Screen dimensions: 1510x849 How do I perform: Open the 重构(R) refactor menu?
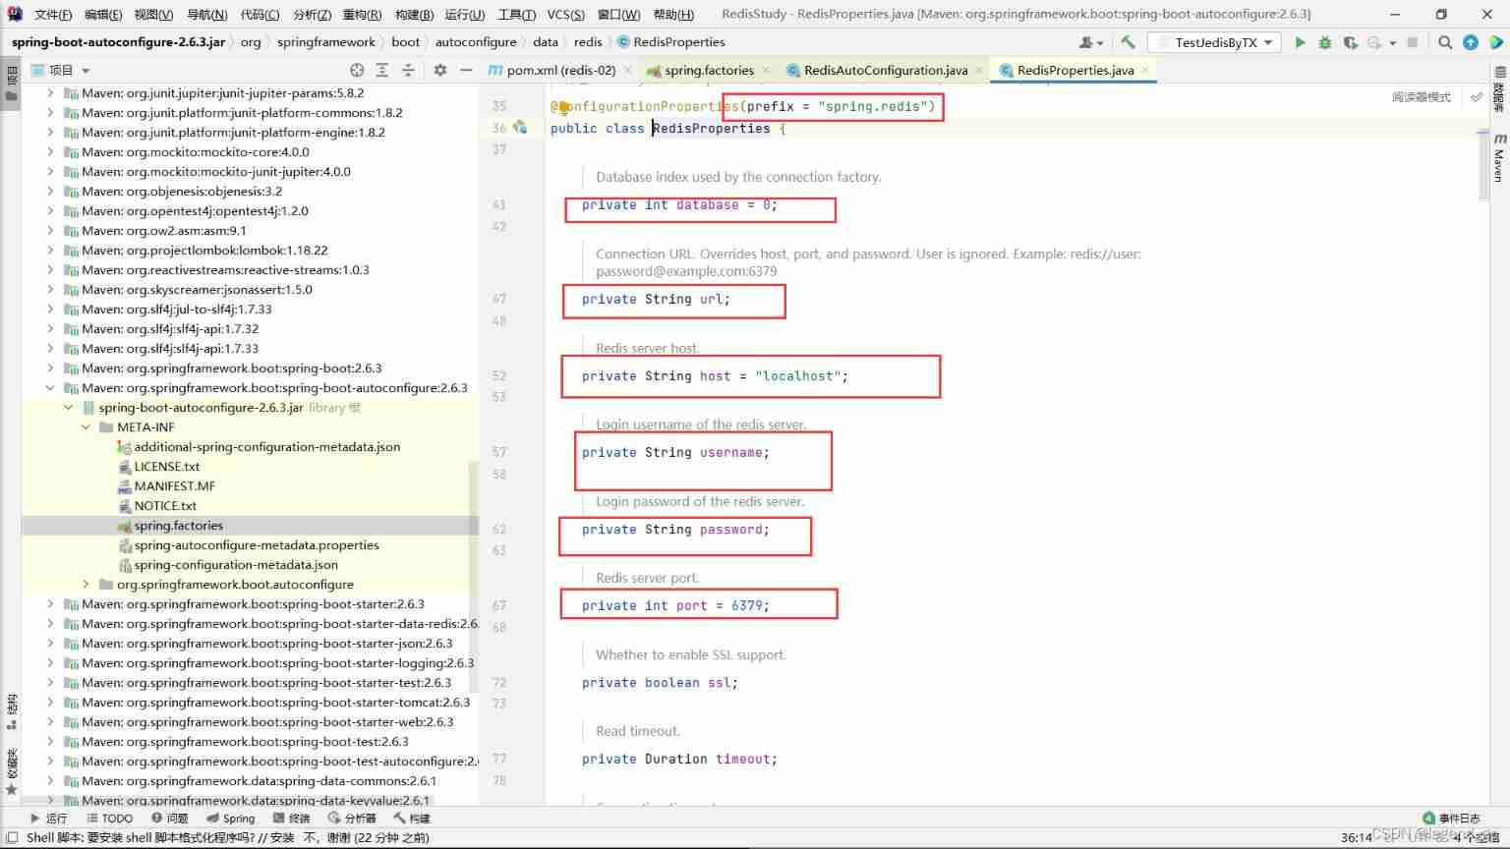[362, 14]
